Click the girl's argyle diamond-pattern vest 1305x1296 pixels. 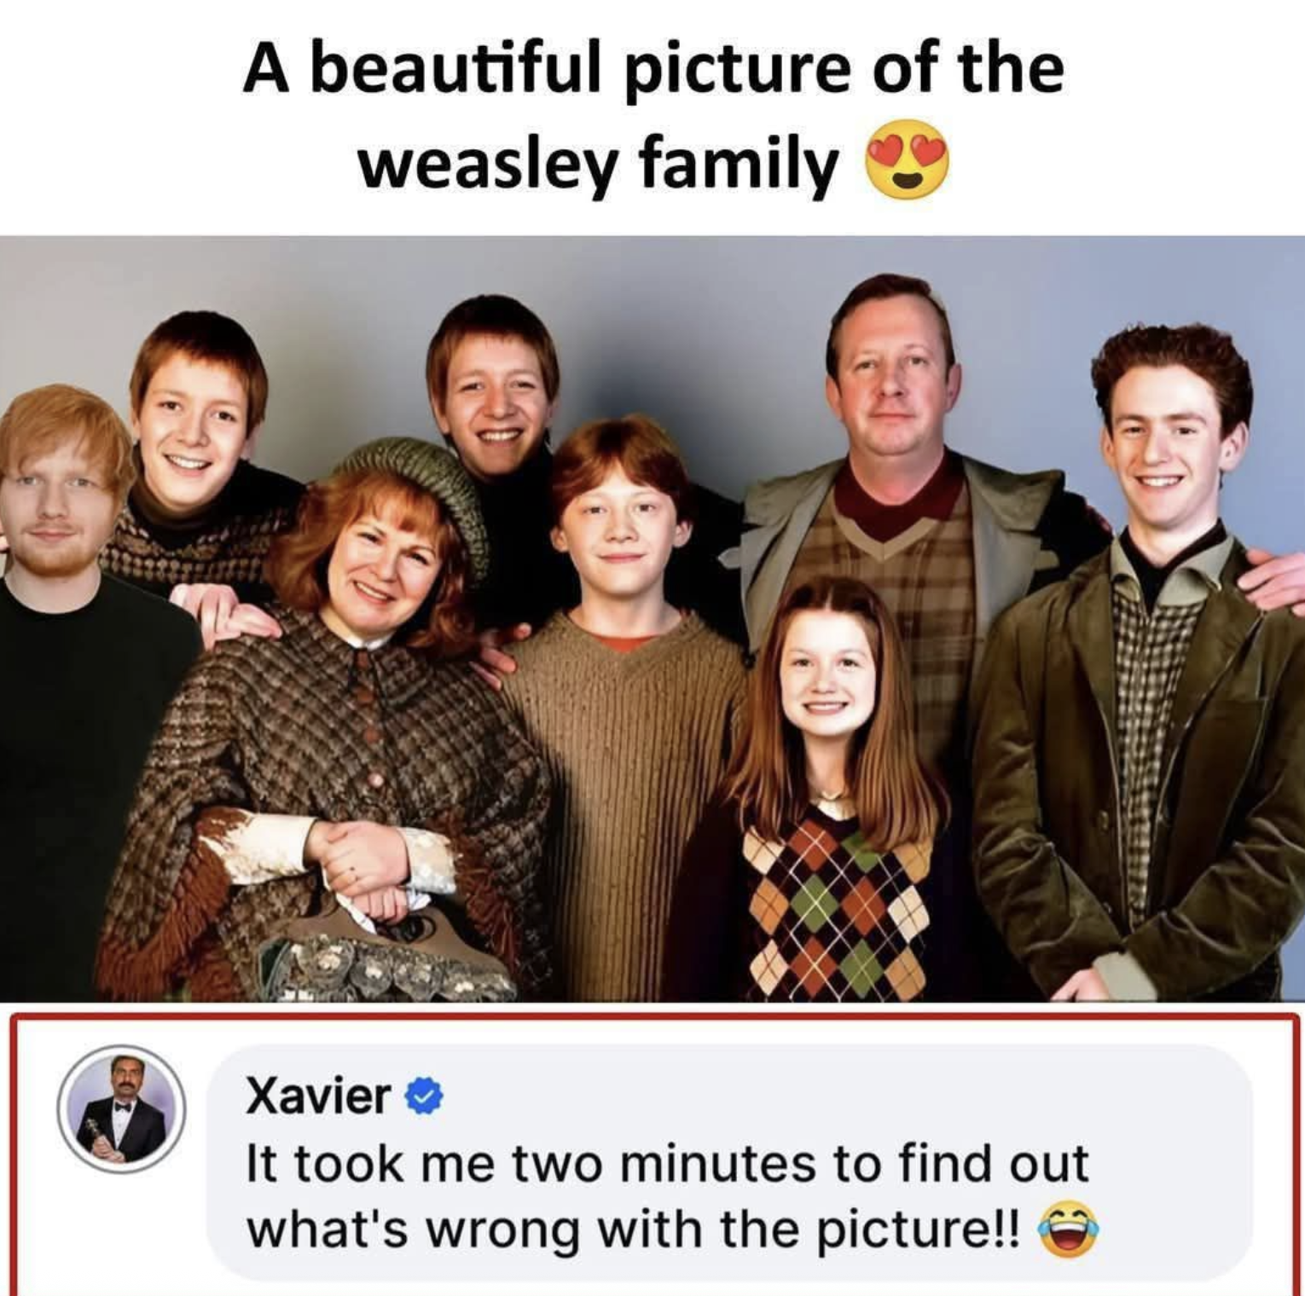[832, 904]
